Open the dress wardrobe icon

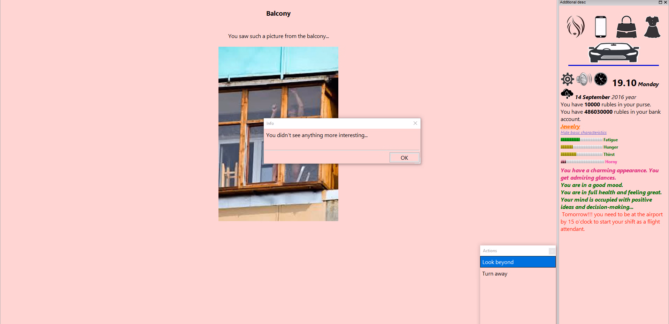(652, 27)
